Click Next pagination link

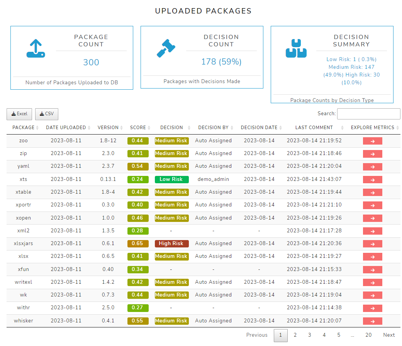coord(389,335)
